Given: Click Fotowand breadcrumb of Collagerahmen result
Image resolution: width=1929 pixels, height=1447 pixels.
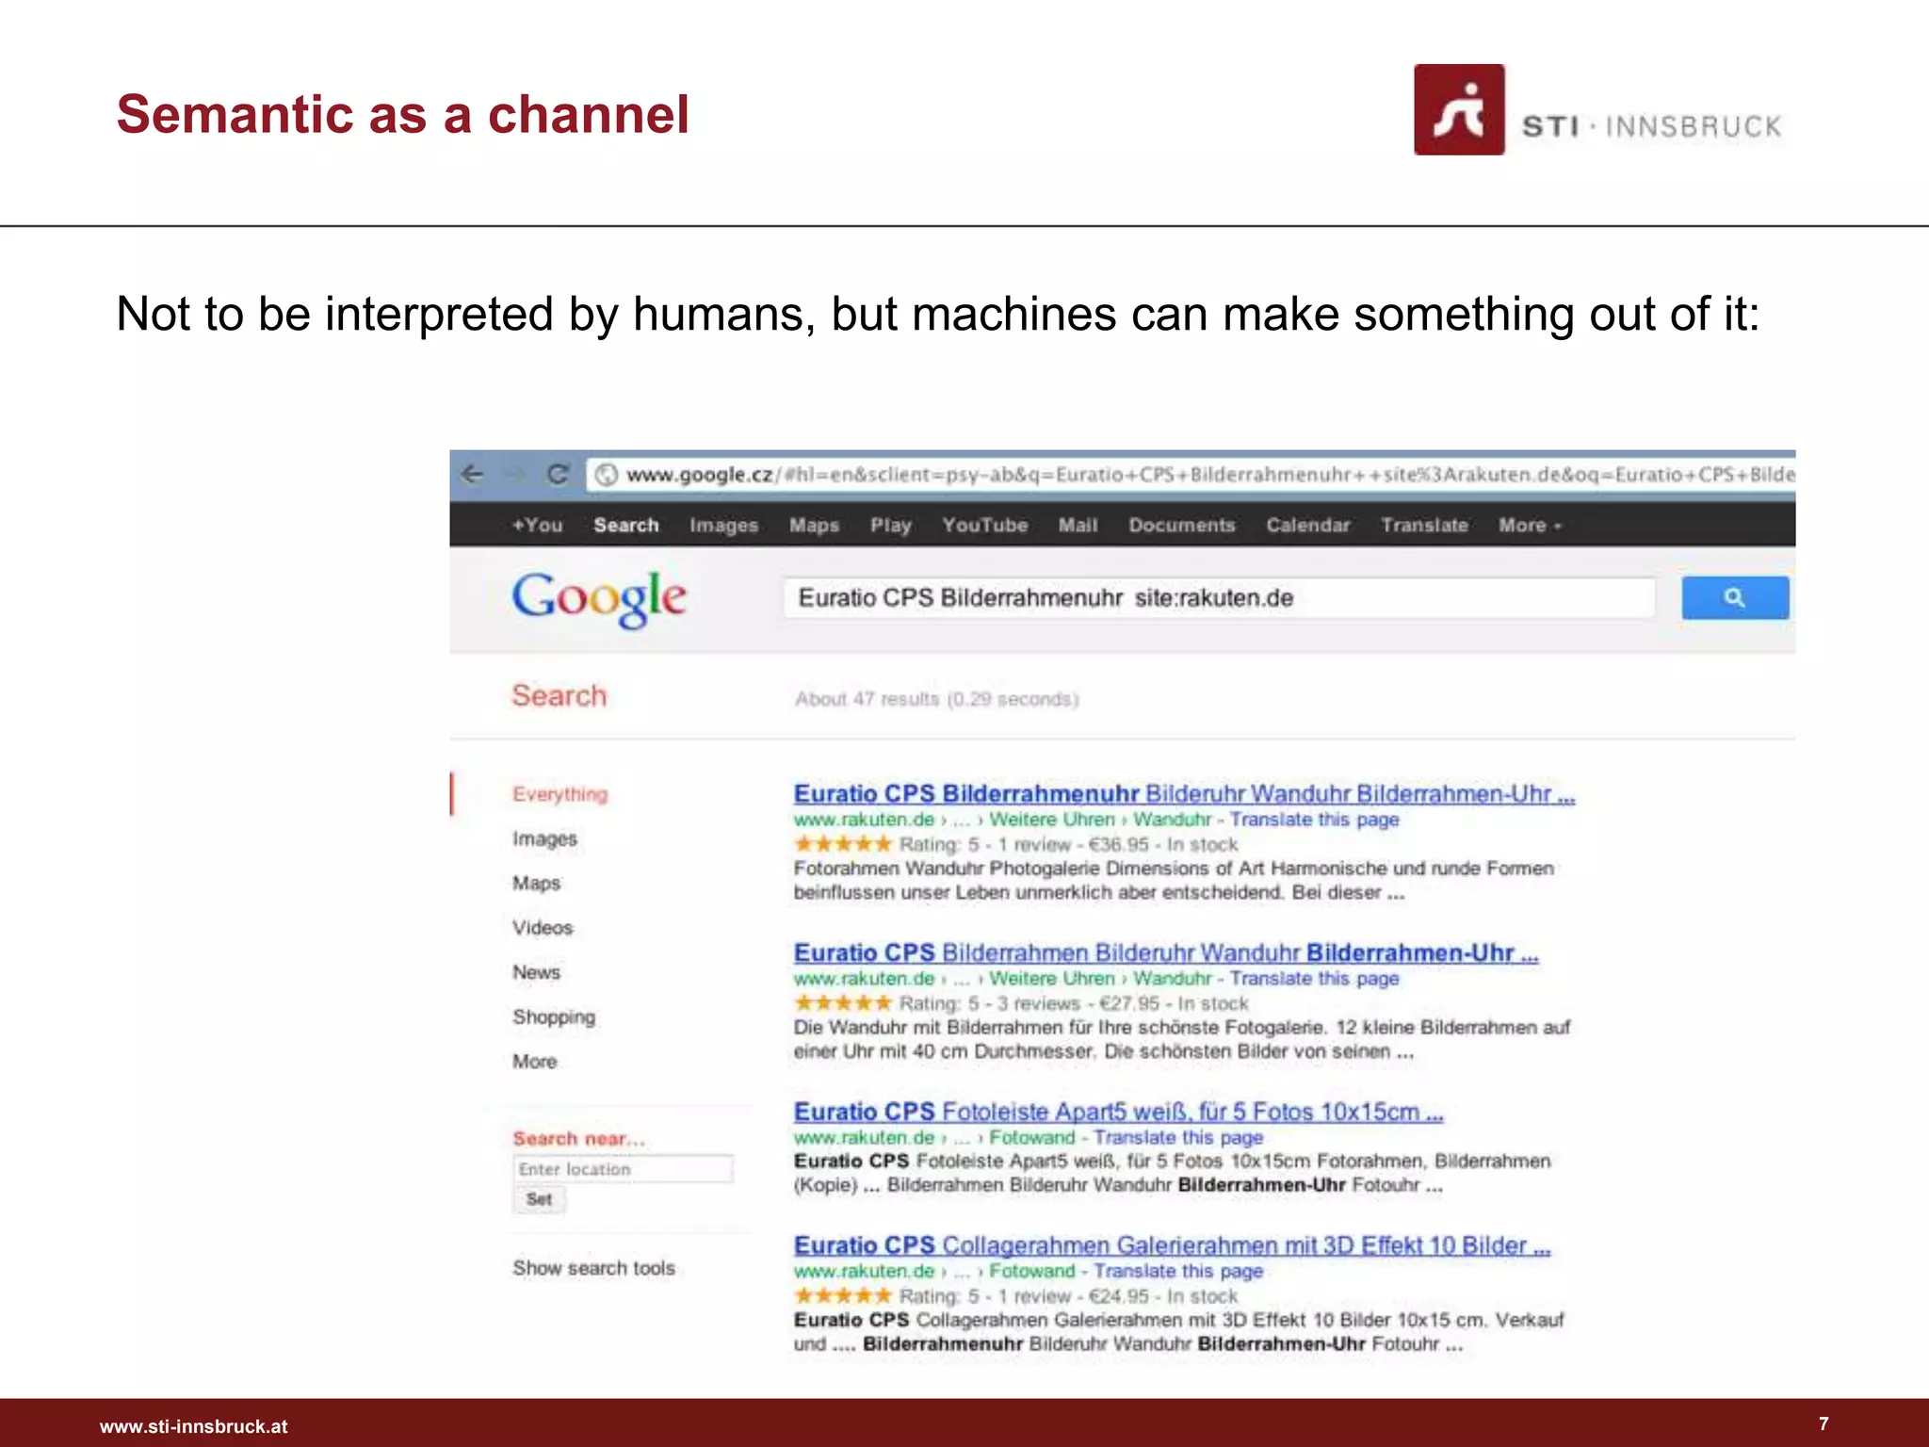Looking at the screenshot, I should 1031,1271.
